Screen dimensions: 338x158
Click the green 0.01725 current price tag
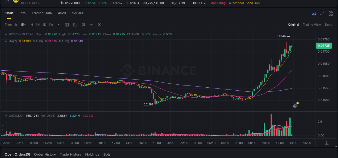tap(324, 46)
